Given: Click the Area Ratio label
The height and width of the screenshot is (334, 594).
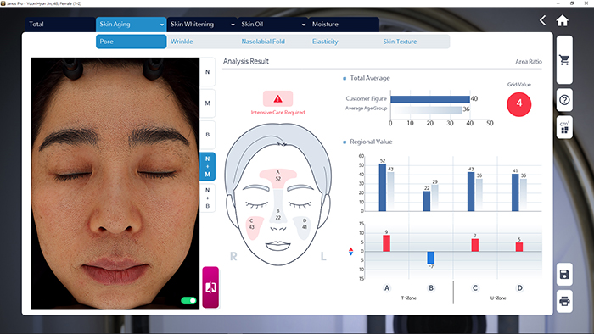Looking at the screenshot, I should point(529,62).
